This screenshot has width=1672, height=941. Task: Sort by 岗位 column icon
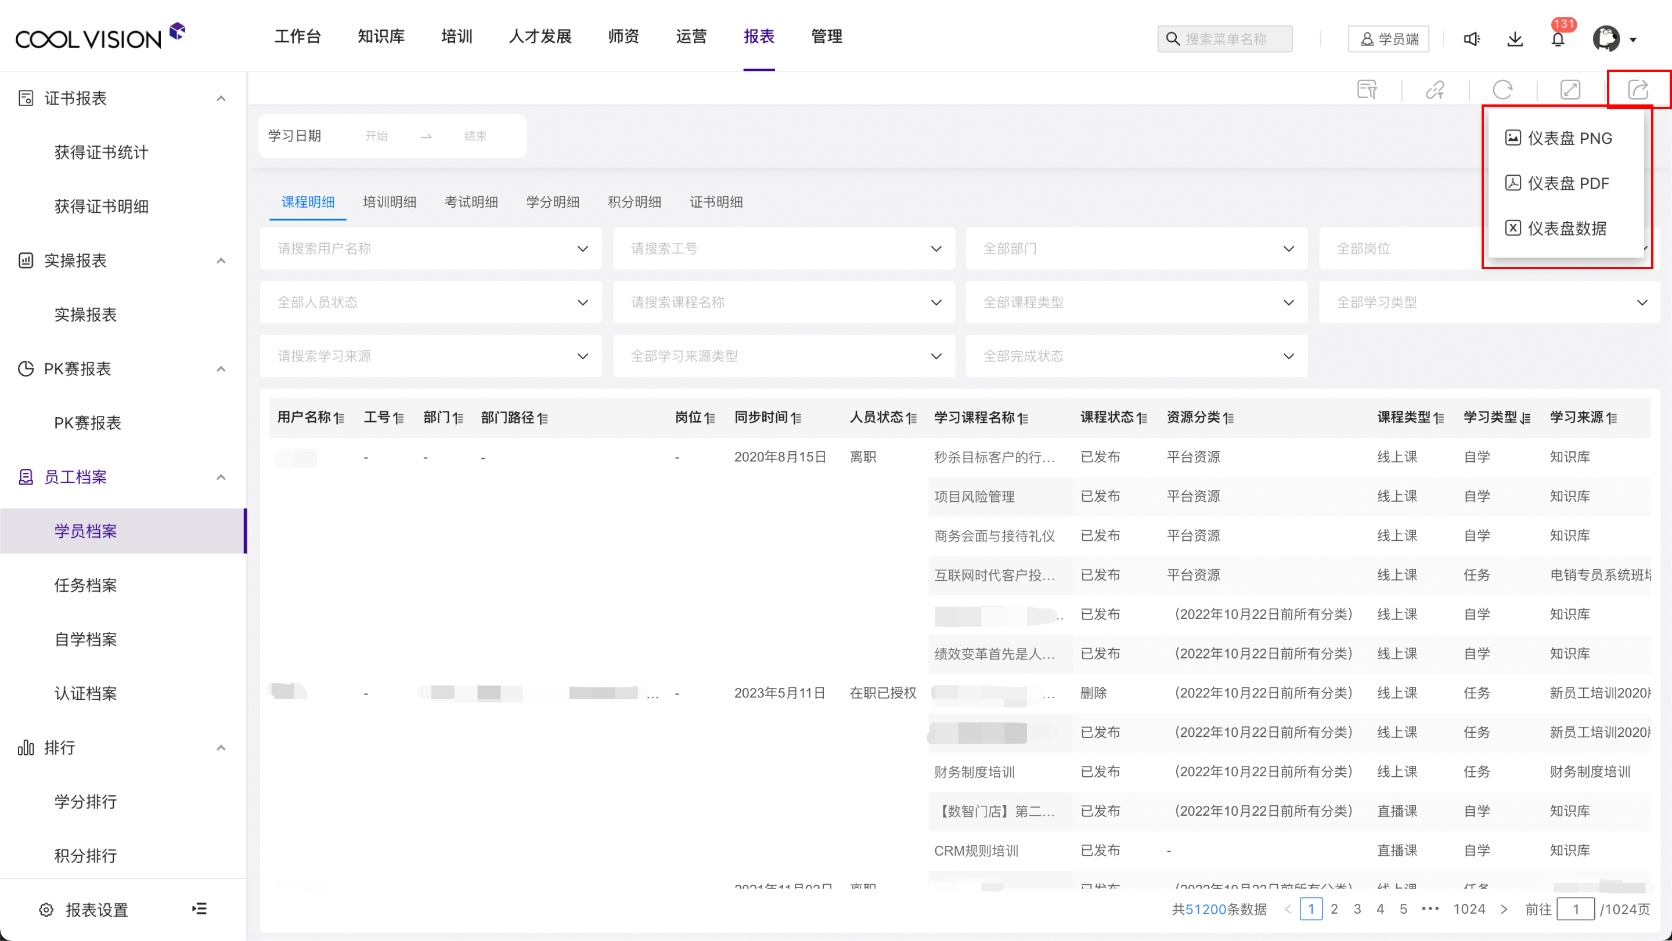tap(710, 418)
